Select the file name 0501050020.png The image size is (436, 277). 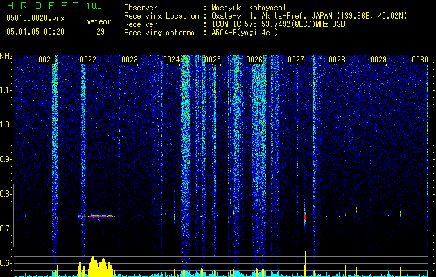coord(35,19)
